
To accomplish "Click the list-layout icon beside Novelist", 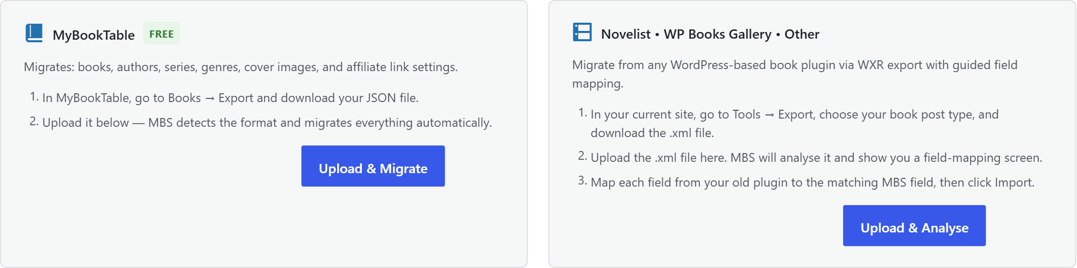I will [x=582, y=32].
